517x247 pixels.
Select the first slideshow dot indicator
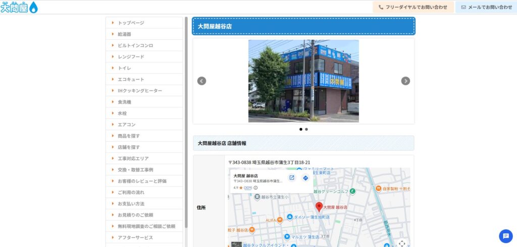coord(301,129)
